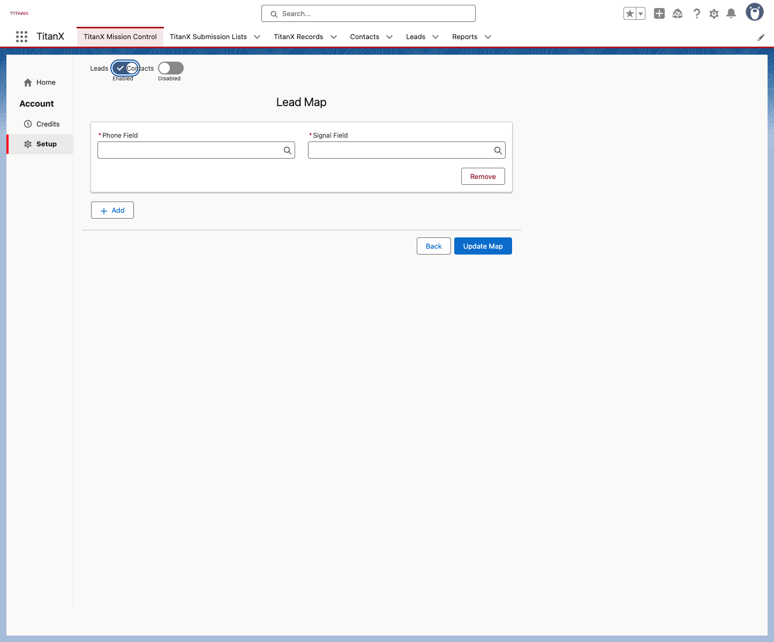
Task: Toggle the Leads enabled switch
Action: click(125, 68)
